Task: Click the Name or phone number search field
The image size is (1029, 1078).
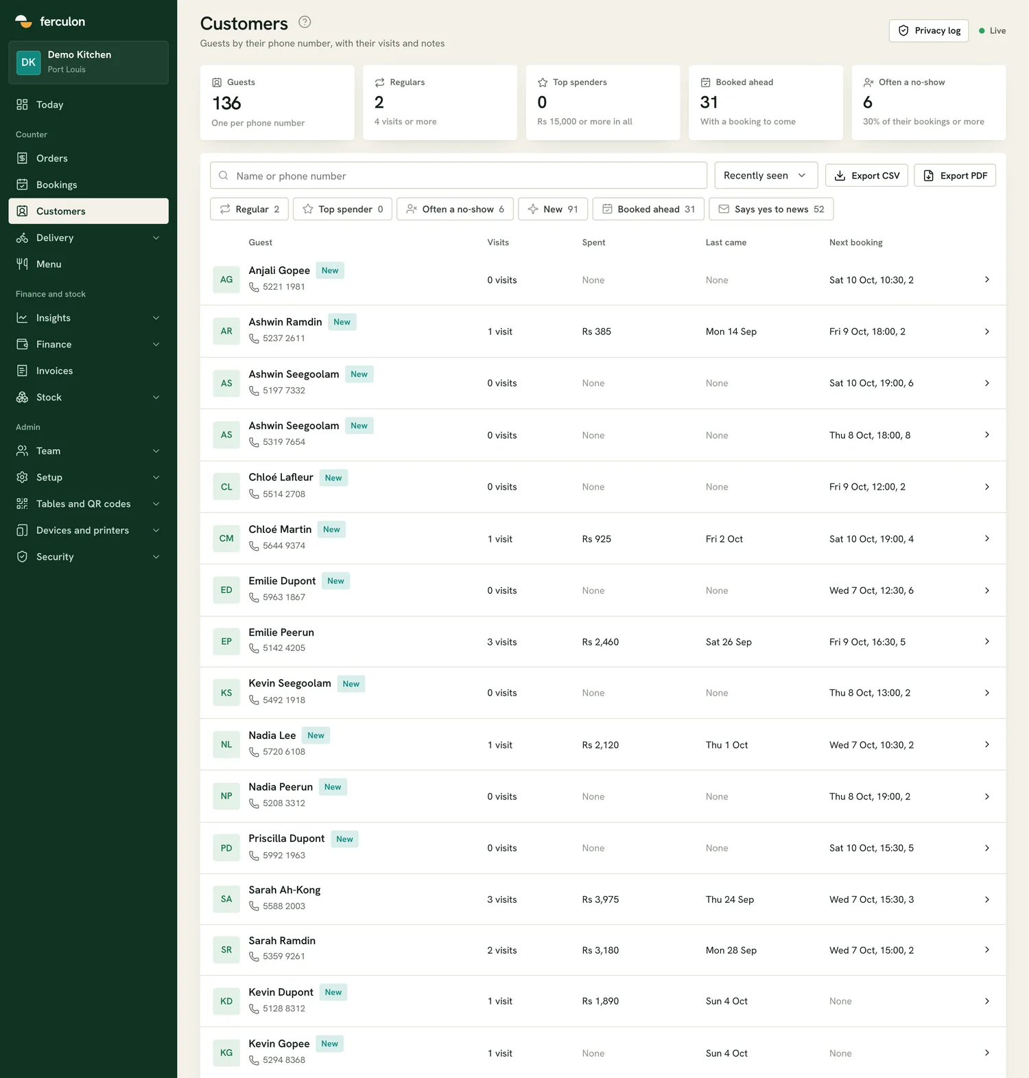Action: [x=458, y=175]
